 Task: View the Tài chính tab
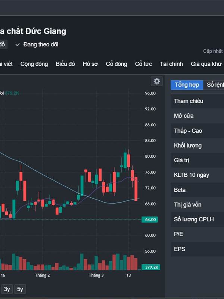pyautogui.click(x=171, y=64)
